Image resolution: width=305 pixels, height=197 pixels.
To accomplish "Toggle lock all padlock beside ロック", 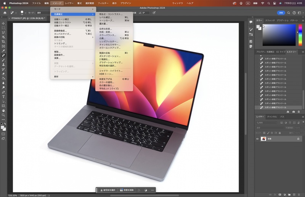I will click(x=280, y=133).
